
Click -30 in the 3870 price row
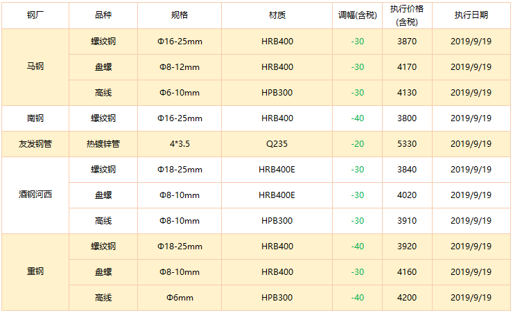[357, 42]
